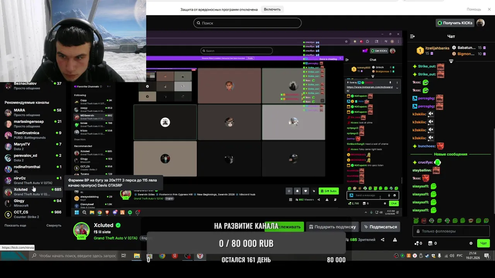Open the Помощь link at top right
This screenshot has height=278, width=495.
474,9
